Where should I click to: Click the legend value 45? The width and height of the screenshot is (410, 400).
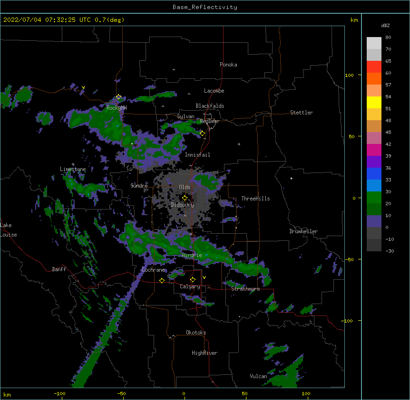[x=388, y=133]
